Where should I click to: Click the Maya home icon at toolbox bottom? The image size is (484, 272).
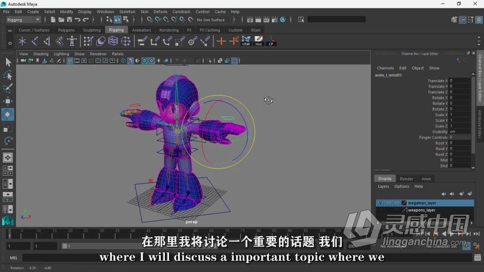[8, 221]
